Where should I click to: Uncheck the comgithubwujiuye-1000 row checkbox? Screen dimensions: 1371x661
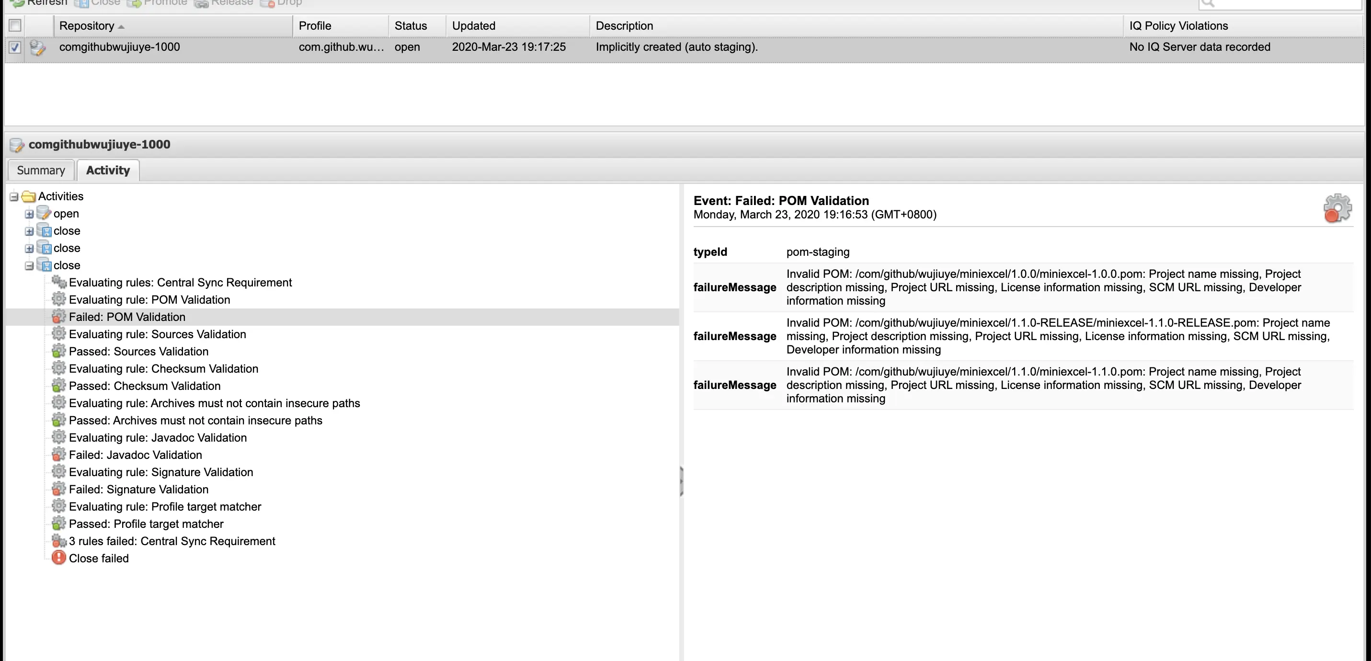15,47
